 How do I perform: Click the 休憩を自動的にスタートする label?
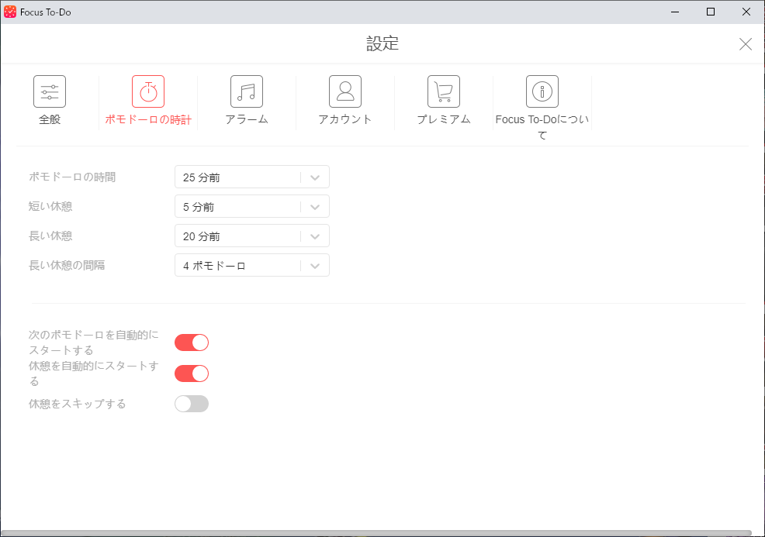(94, 373)
